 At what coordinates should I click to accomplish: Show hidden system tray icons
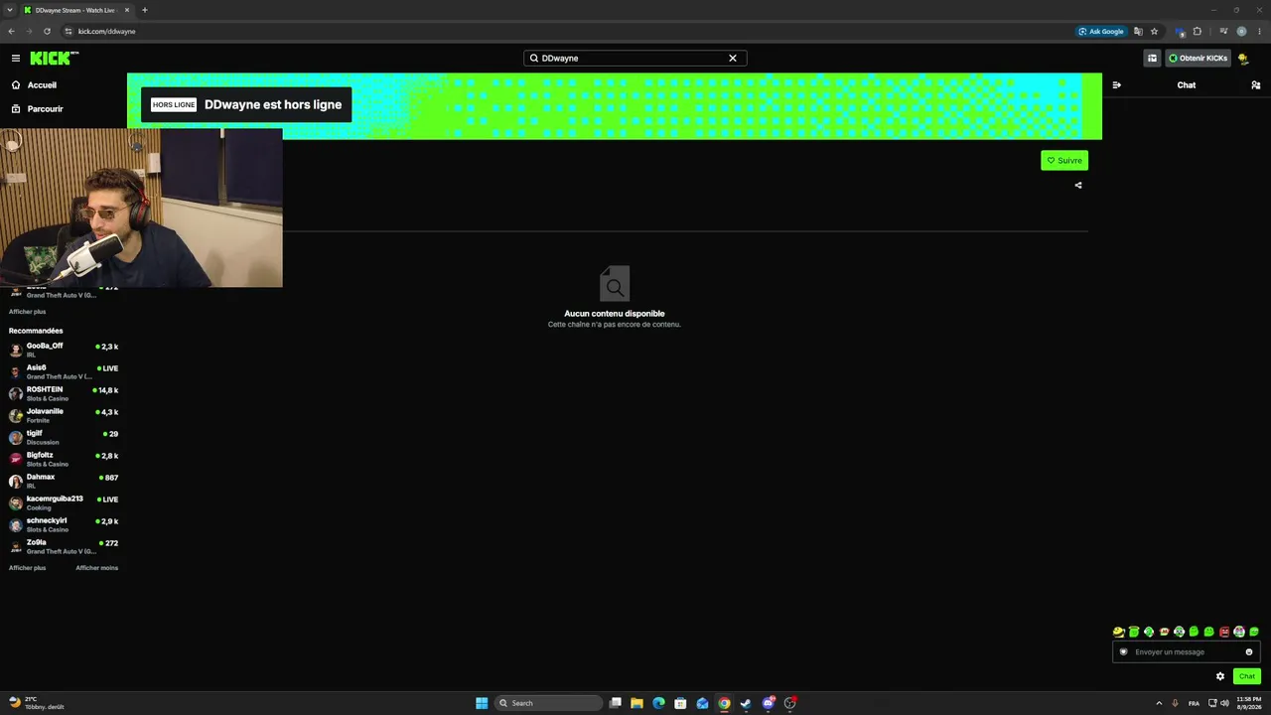[1158, 703]
